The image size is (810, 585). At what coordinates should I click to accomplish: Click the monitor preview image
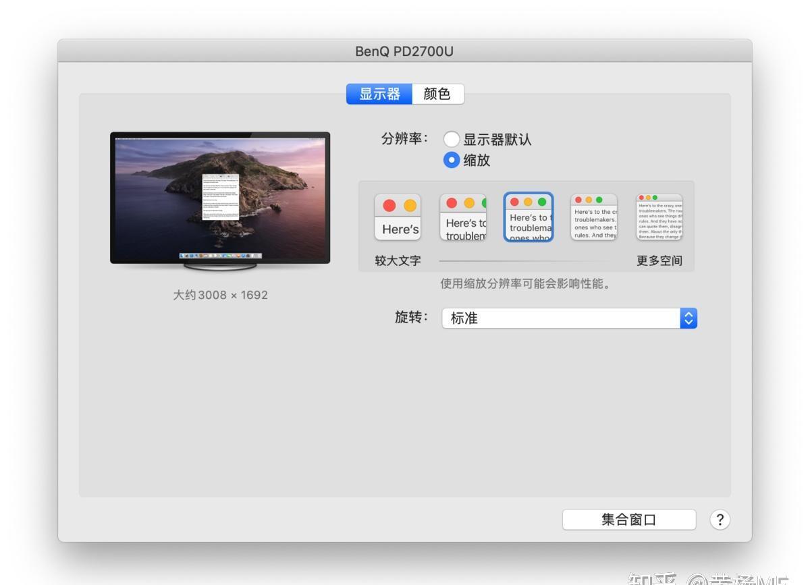pos(220,201)
